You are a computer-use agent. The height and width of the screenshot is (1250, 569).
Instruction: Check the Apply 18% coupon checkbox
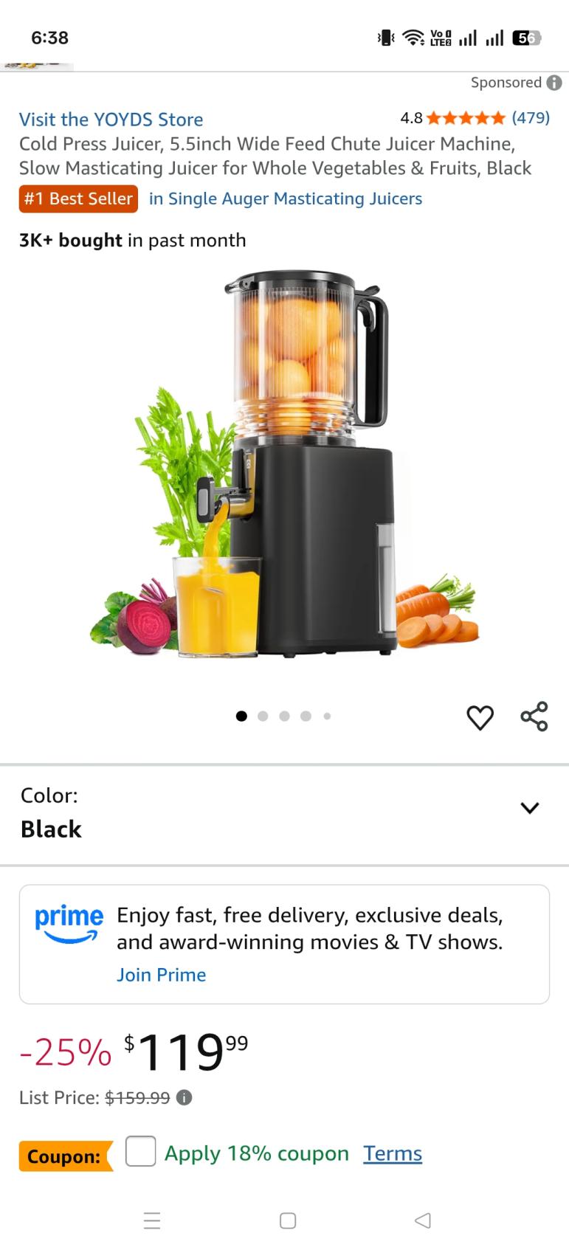click(x=140, y=1151)
